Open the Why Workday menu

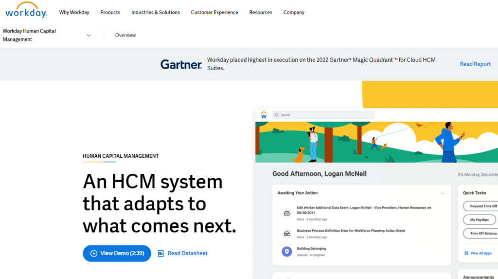coord(74,12)
